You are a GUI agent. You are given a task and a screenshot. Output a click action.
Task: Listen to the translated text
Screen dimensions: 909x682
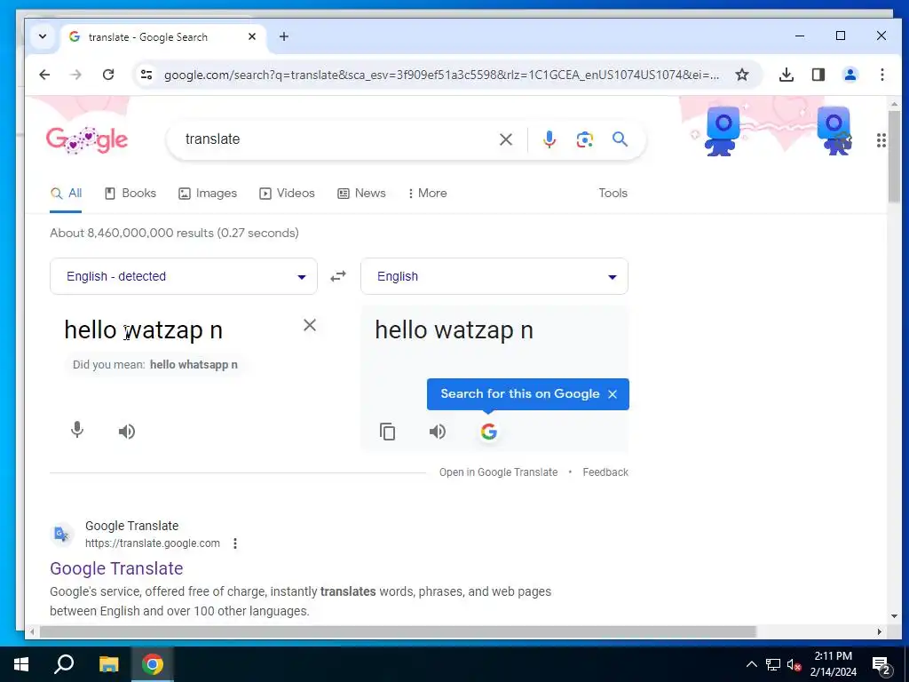click(437, 432)
